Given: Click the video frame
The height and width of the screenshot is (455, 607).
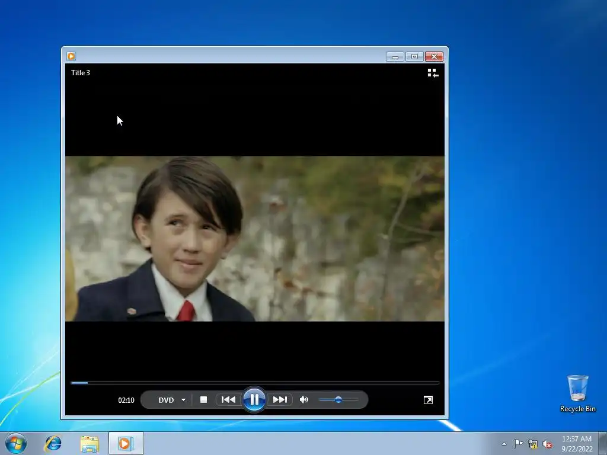Looking at the screenshot, I should coord(255,238).
